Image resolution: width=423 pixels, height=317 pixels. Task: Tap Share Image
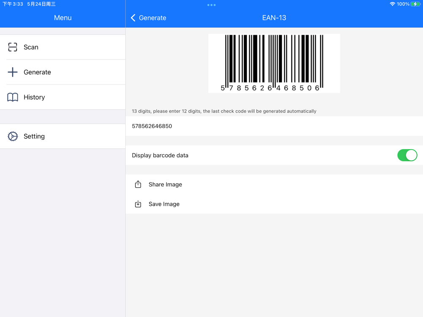click(x=274, y=184)
